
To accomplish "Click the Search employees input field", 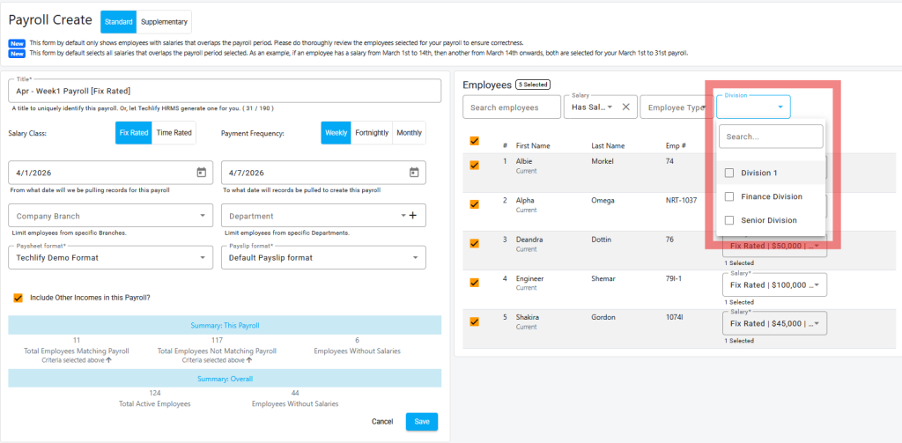I will click(512, 107).
